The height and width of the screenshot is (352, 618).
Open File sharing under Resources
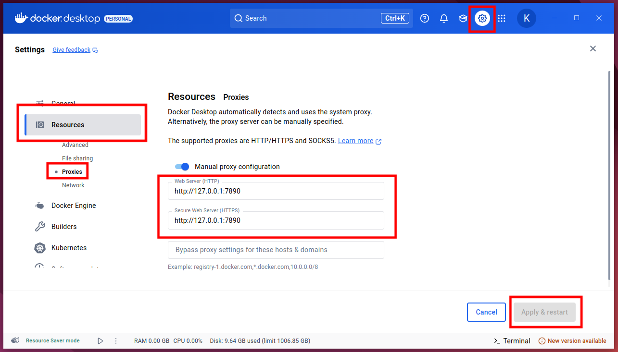click(77, 158)
